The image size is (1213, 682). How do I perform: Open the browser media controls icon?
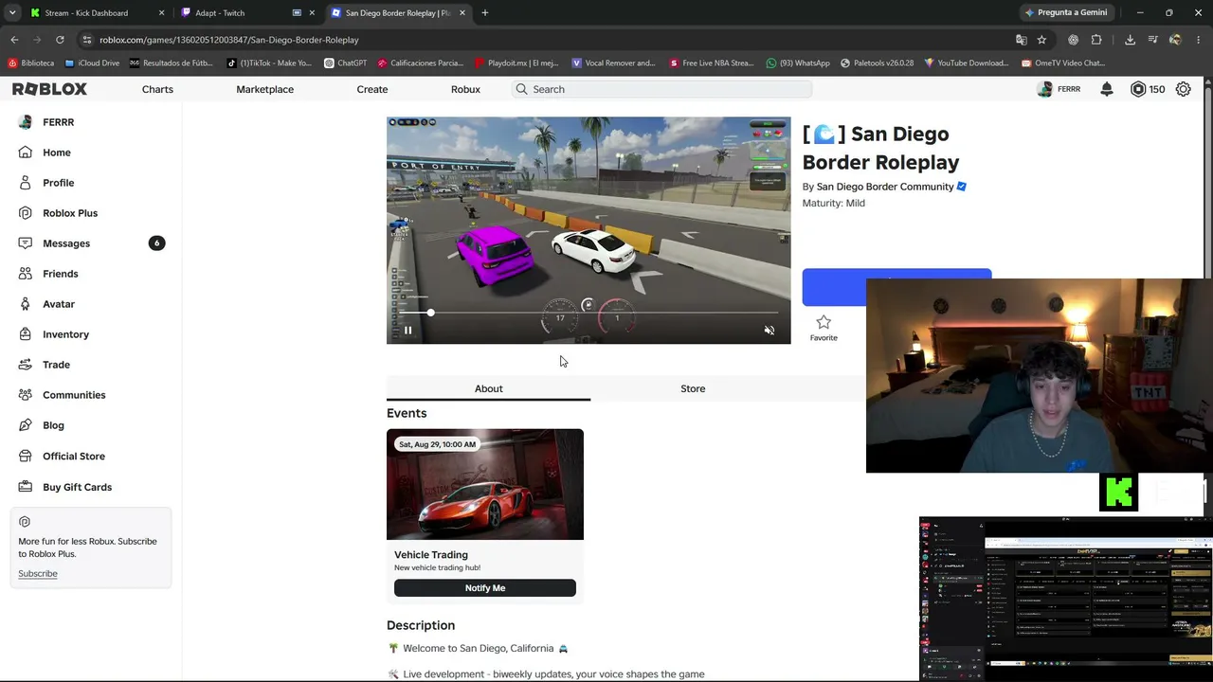(1152, 40)
